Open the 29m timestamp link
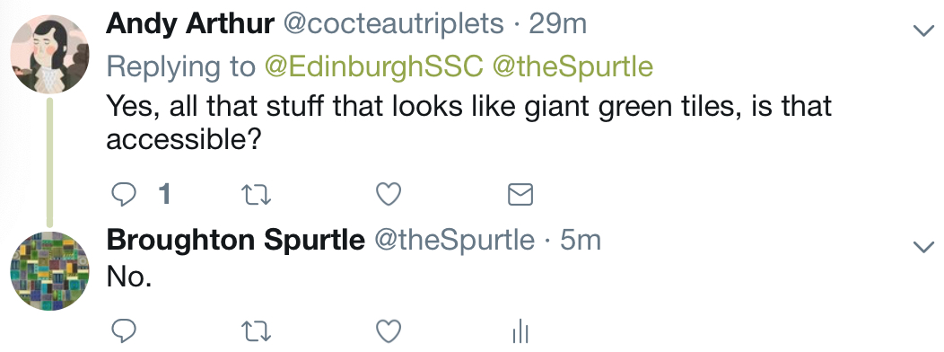 pos(557,25)
